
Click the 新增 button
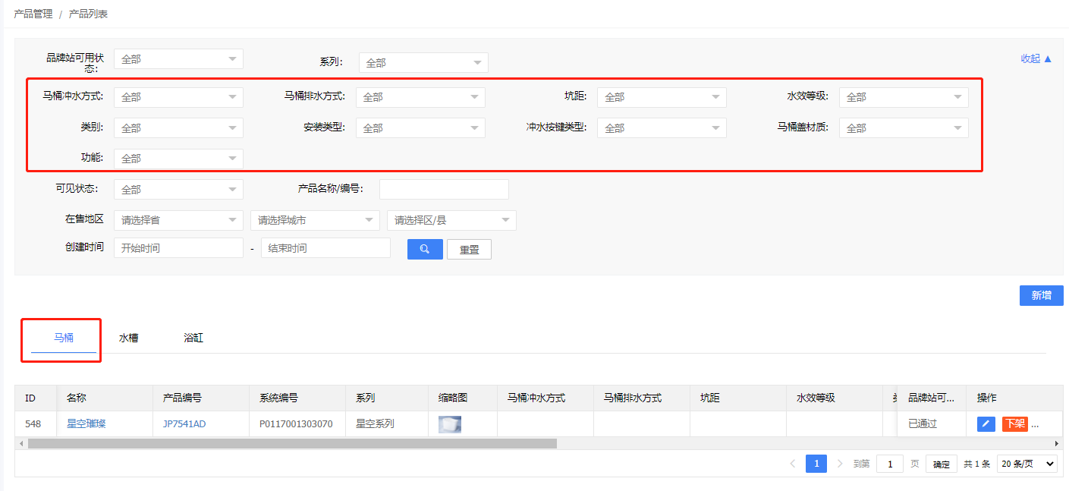point(1041,296)
